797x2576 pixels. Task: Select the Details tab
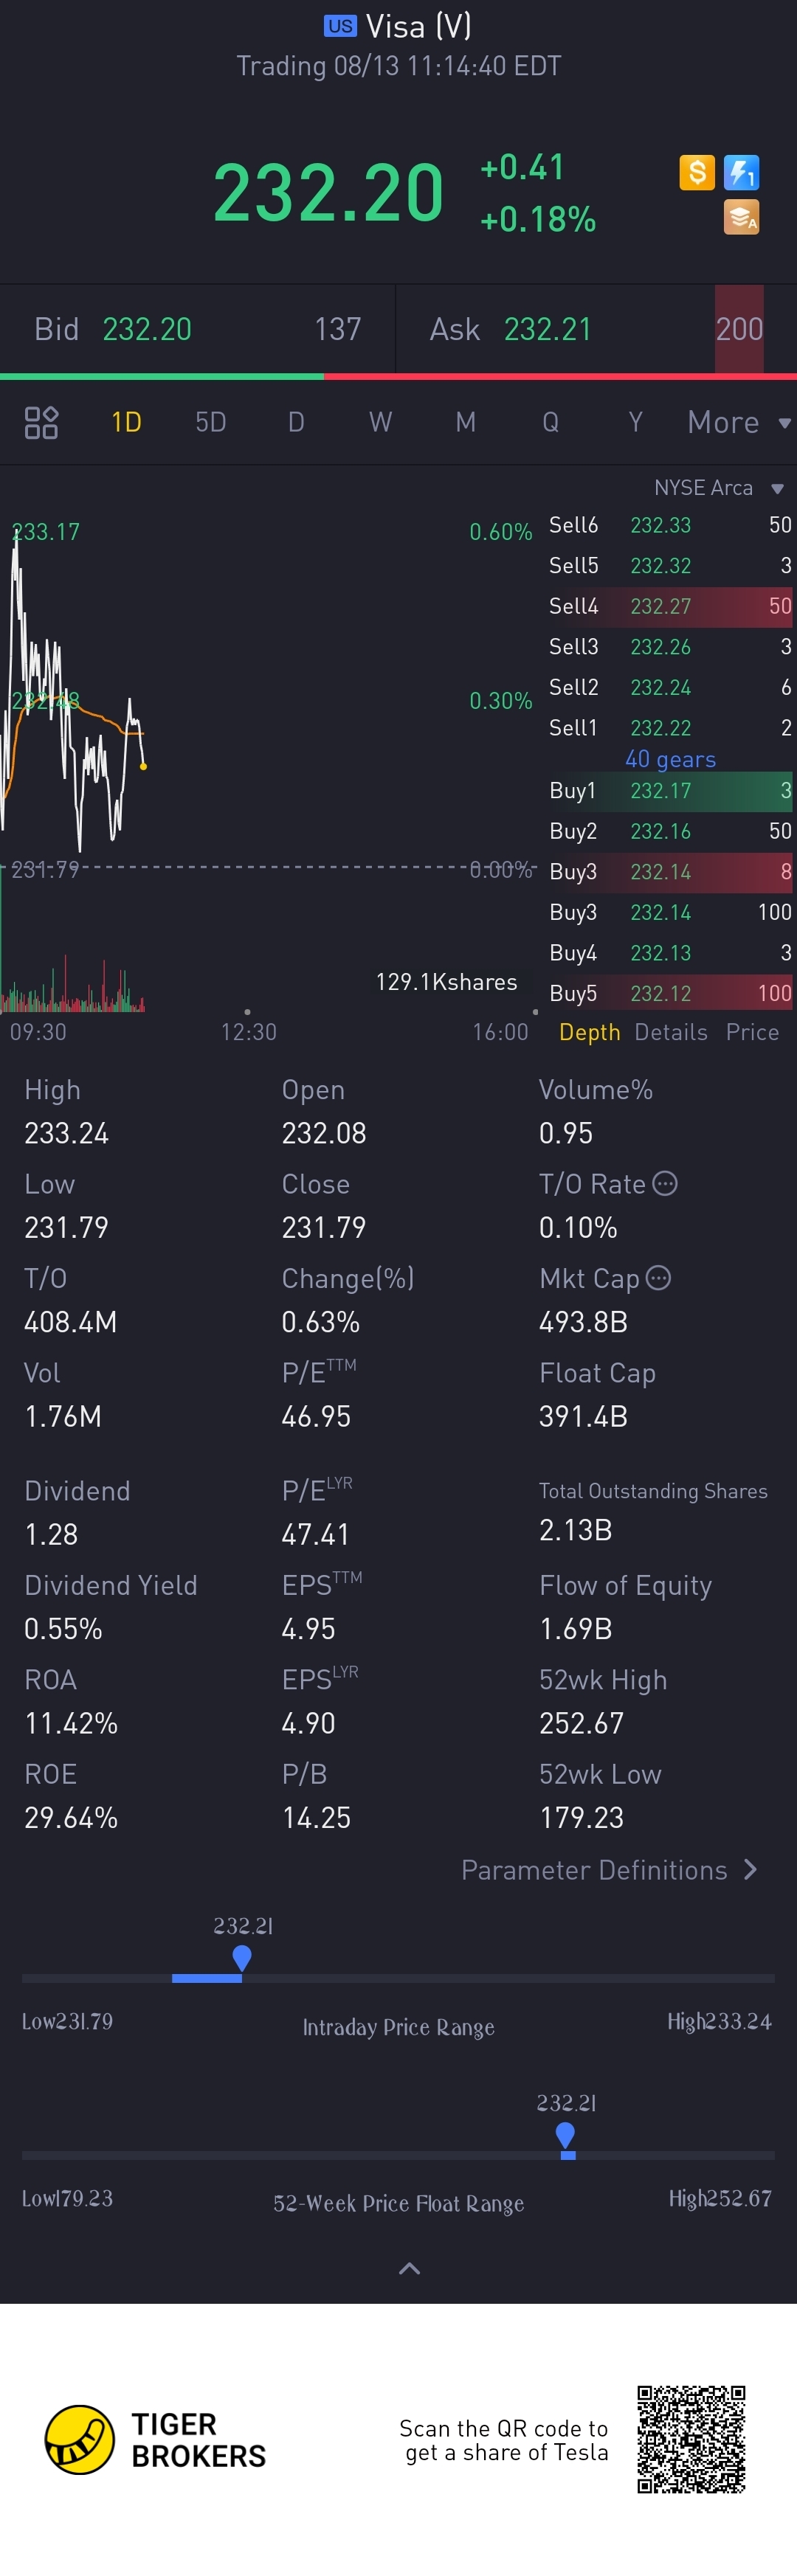[x=671, y=1032]
